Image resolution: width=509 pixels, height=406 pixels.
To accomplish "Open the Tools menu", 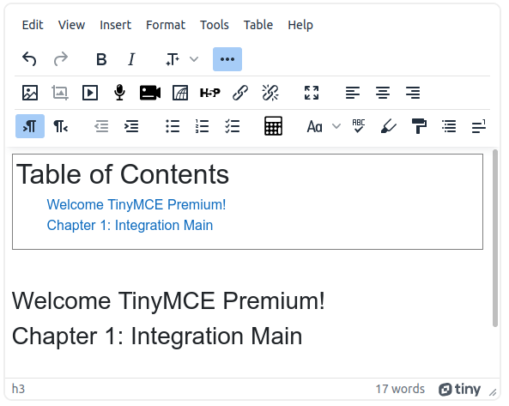I will click(215, 25).
